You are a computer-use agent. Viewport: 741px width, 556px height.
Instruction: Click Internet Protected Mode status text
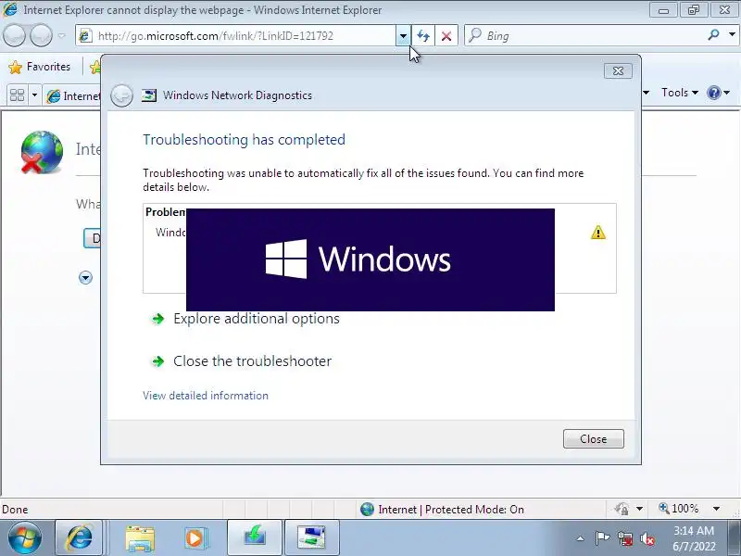[x=451, y=509]
